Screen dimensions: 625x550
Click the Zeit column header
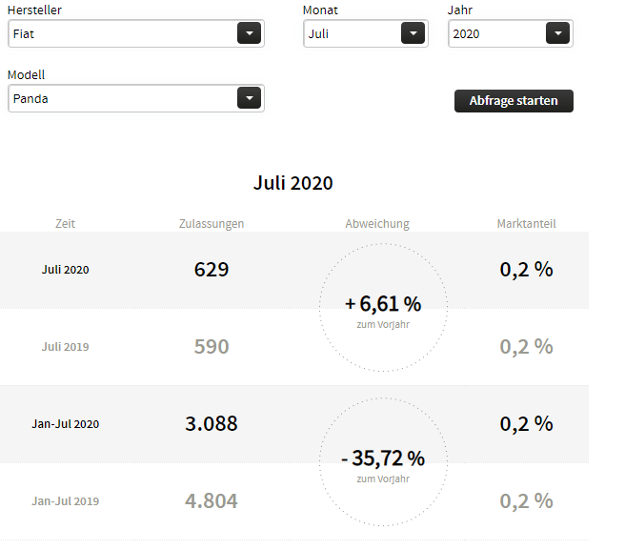(66, 224)
